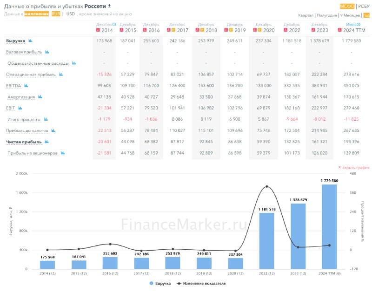Expand the Общехозяйственные расходы row label

point(38,63)
